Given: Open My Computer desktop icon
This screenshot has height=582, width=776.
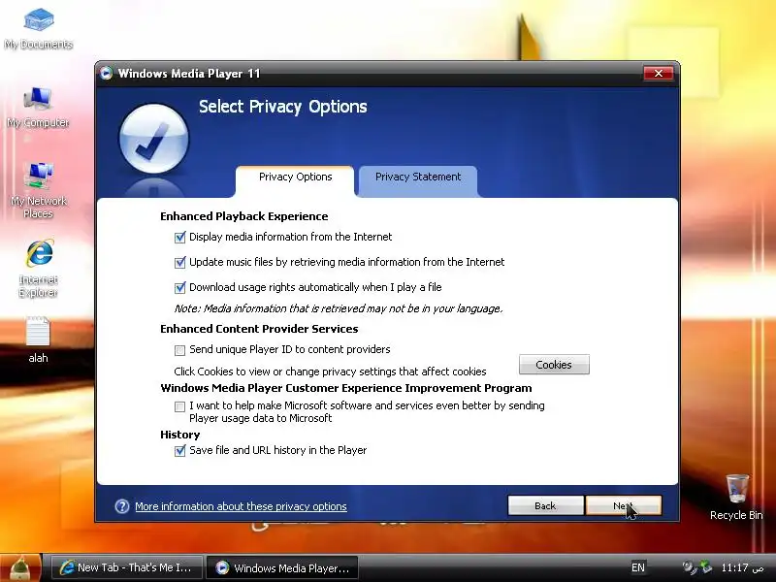Looking at the screenshot, I should point(38,108).
